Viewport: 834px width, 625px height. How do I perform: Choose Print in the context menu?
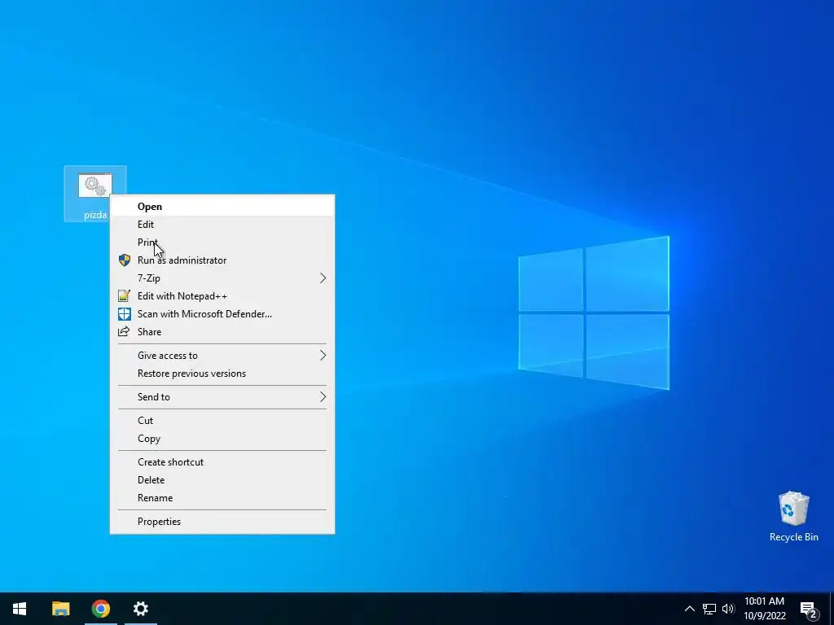tap(222, 243)
